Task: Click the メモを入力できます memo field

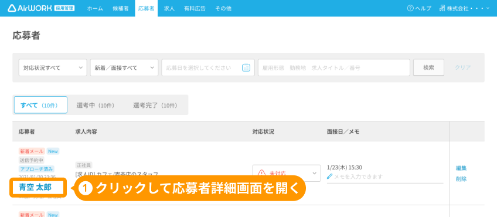Action: (385, 177)
